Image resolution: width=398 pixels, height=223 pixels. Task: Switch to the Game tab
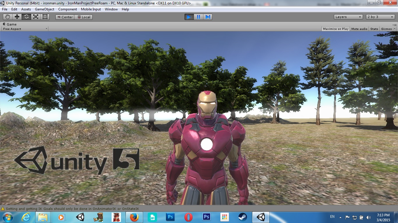pos(10,24)
